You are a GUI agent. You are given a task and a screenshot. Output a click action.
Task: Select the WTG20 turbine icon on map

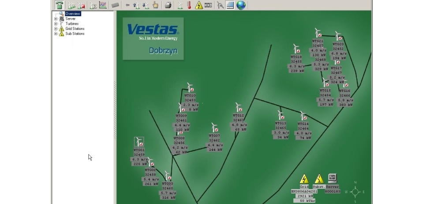[x=338, y=36]
